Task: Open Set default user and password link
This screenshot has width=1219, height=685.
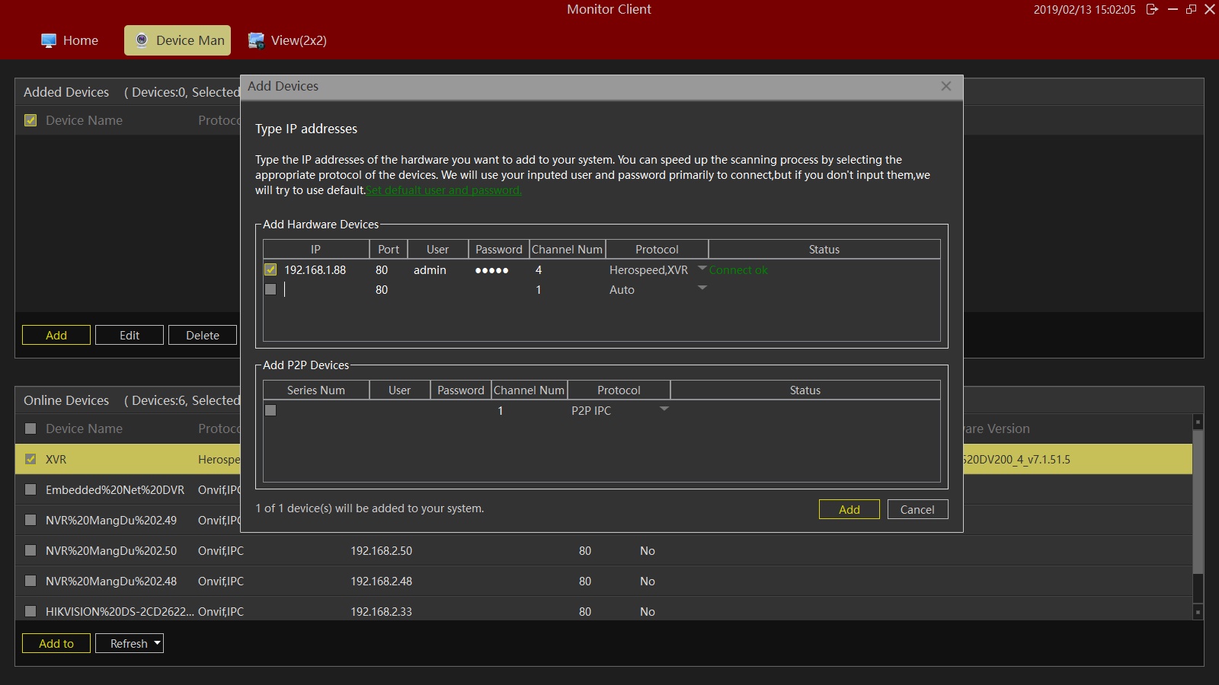Action: tap(443, 190)
